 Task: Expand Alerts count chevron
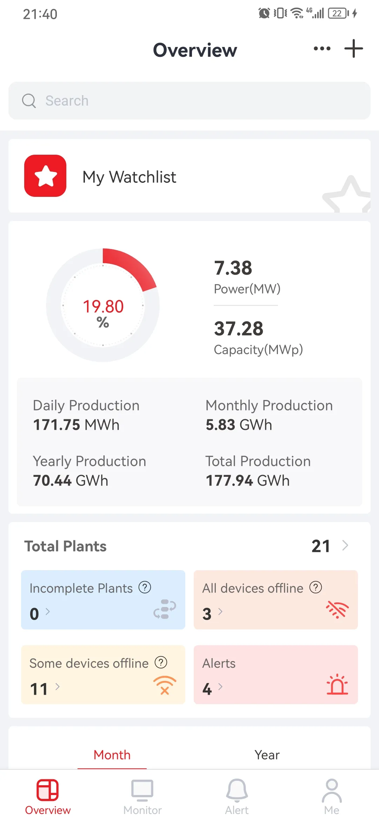click(220, 687)
